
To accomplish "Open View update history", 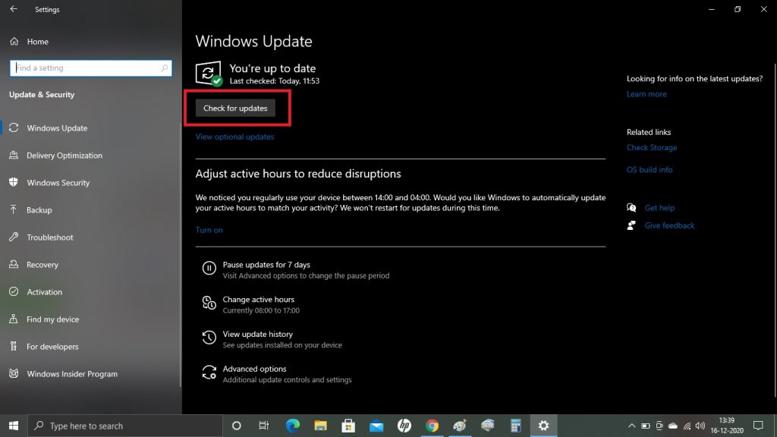I will pos(258,334).
